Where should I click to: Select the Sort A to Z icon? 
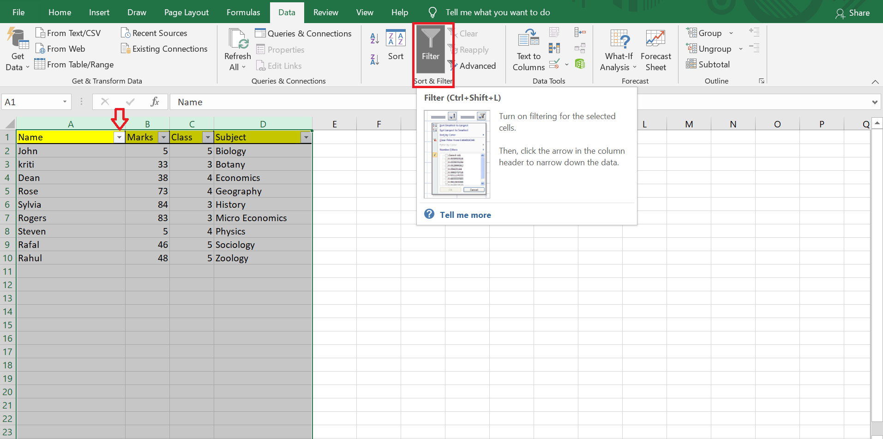[373, 38]
